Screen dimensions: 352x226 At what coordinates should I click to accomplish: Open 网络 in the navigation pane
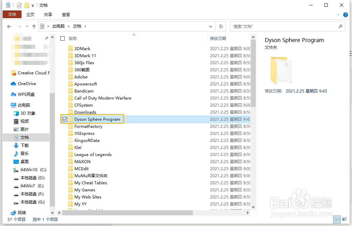[x=19, y=213]
